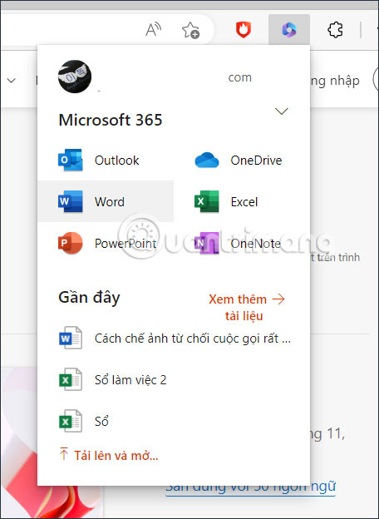Click the Microsoft 365 heading
Viewport: 379px width, 519px height.
[x=111, y=120]
